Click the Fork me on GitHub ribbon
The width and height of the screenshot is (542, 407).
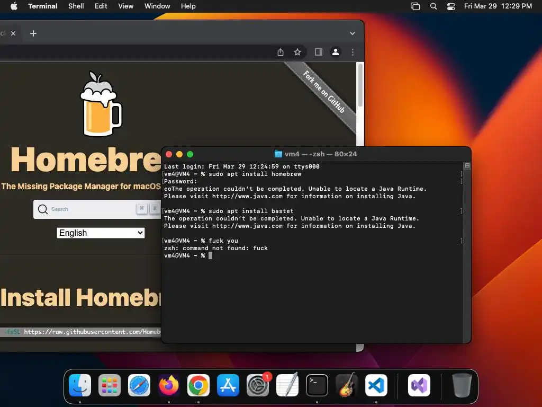[x=323, y=92]
